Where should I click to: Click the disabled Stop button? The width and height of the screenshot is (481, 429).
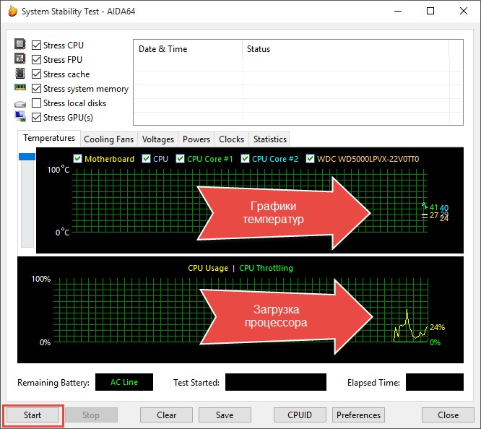pos(91,415)
